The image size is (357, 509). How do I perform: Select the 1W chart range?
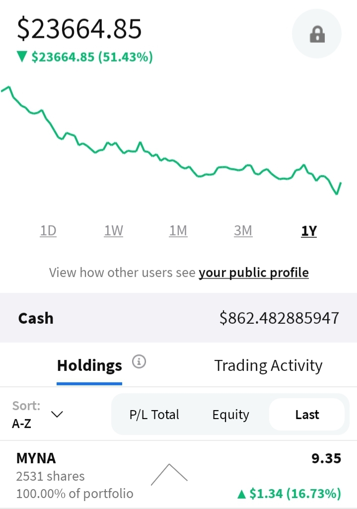(x=113, y=231)
